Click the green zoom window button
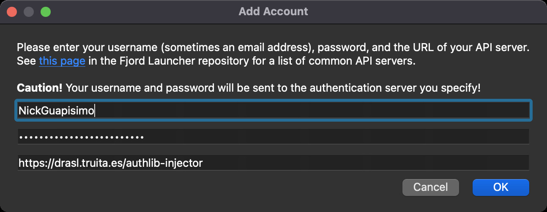The width and height of the screenshot is (547, 212). tap(45, 11)
